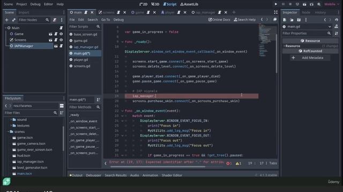Open the AssetLib workspace
The height and width of the screenshot is (192, 343).
(x=189, y=4)
